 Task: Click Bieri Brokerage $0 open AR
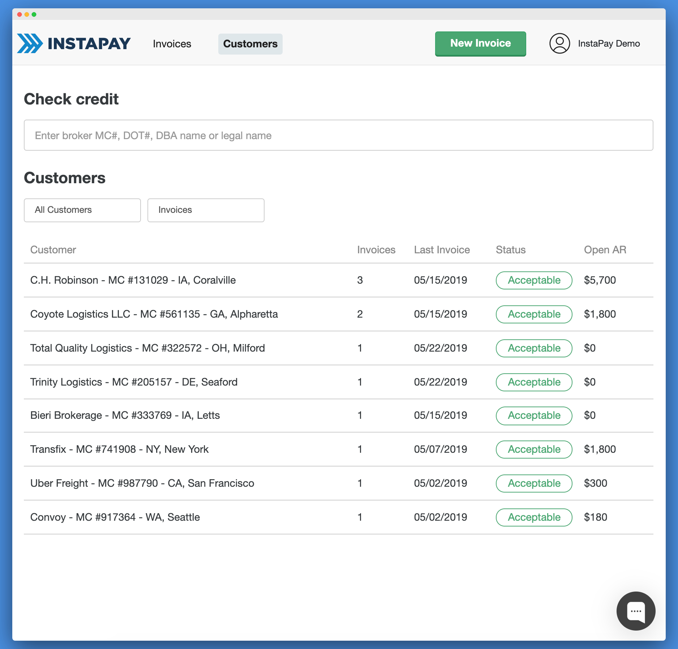(x=590, y=415)
